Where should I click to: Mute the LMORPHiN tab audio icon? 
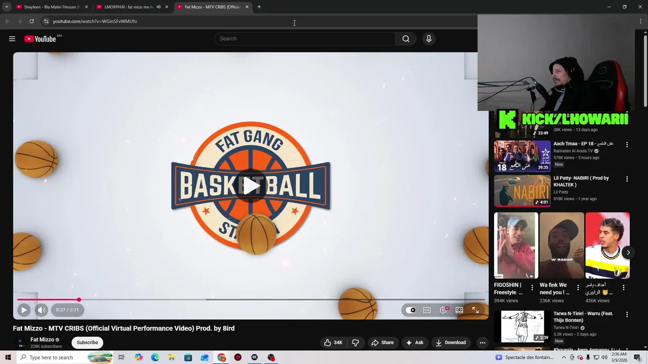coord(158,7)
